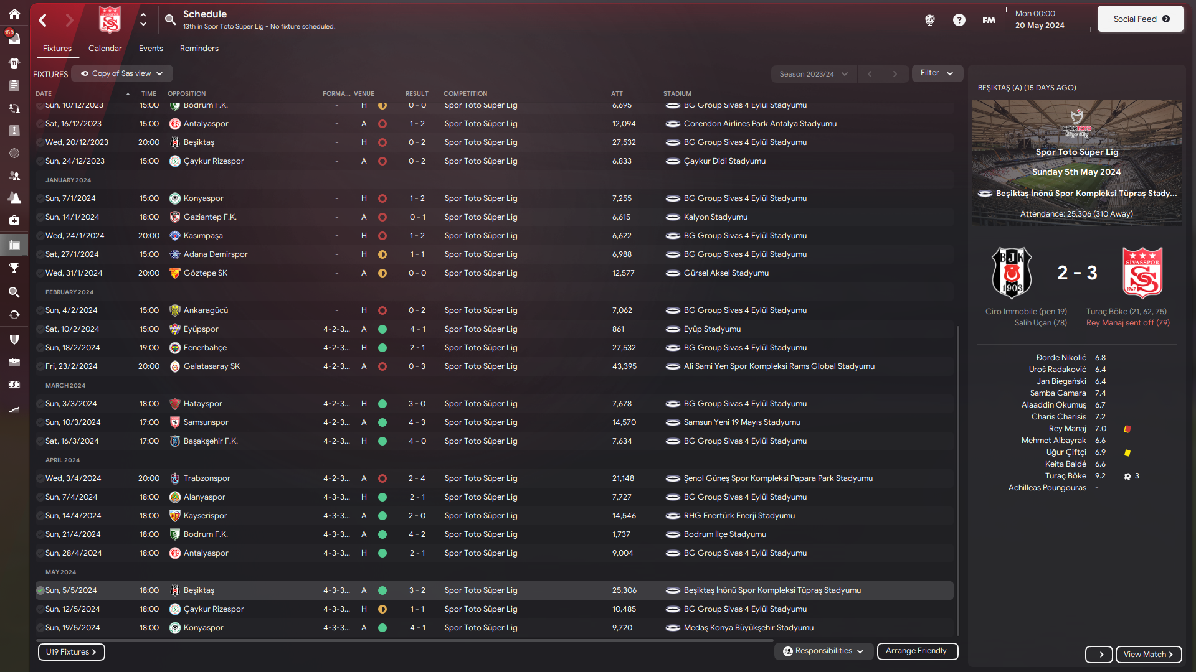
Task: Sort by the ATT column header
Action: tap(617, 94)
